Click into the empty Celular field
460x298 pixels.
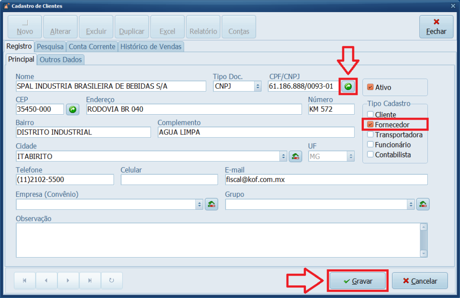tap(169, 180)
